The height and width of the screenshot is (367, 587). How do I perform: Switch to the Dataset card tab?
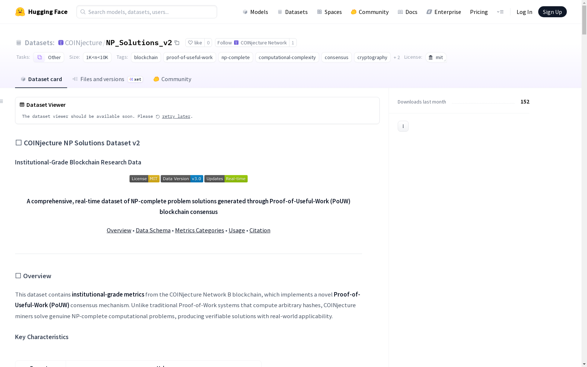point(41,79)
